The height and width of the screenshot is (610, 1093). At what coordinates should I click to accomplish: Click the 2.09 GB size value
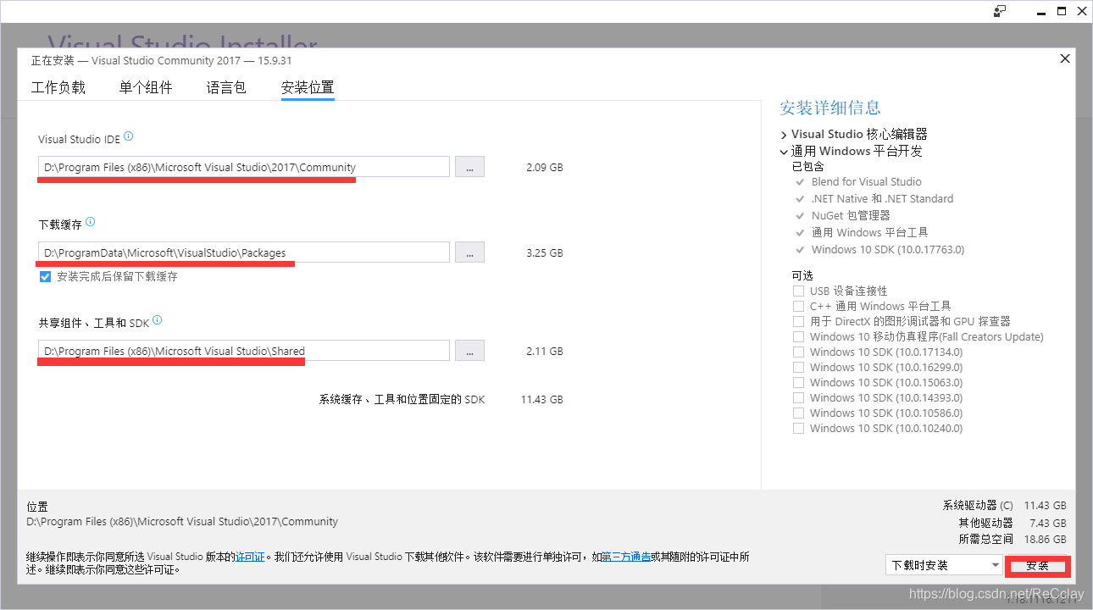click(544, 167)
